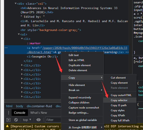Expand the first collapsed li item
Viewport: 143px width, 130px height.
(x=22, y=65)
